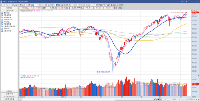The width and height of the screenshot is (200, 101).
Task: Open the 강세/약세 section
Action: click(9, 94)
